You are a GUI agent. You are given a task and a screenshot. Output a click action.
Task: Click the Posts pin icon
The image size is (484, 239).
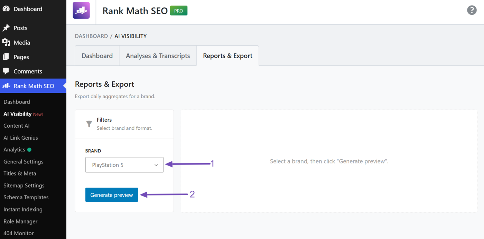coord(6,28)
